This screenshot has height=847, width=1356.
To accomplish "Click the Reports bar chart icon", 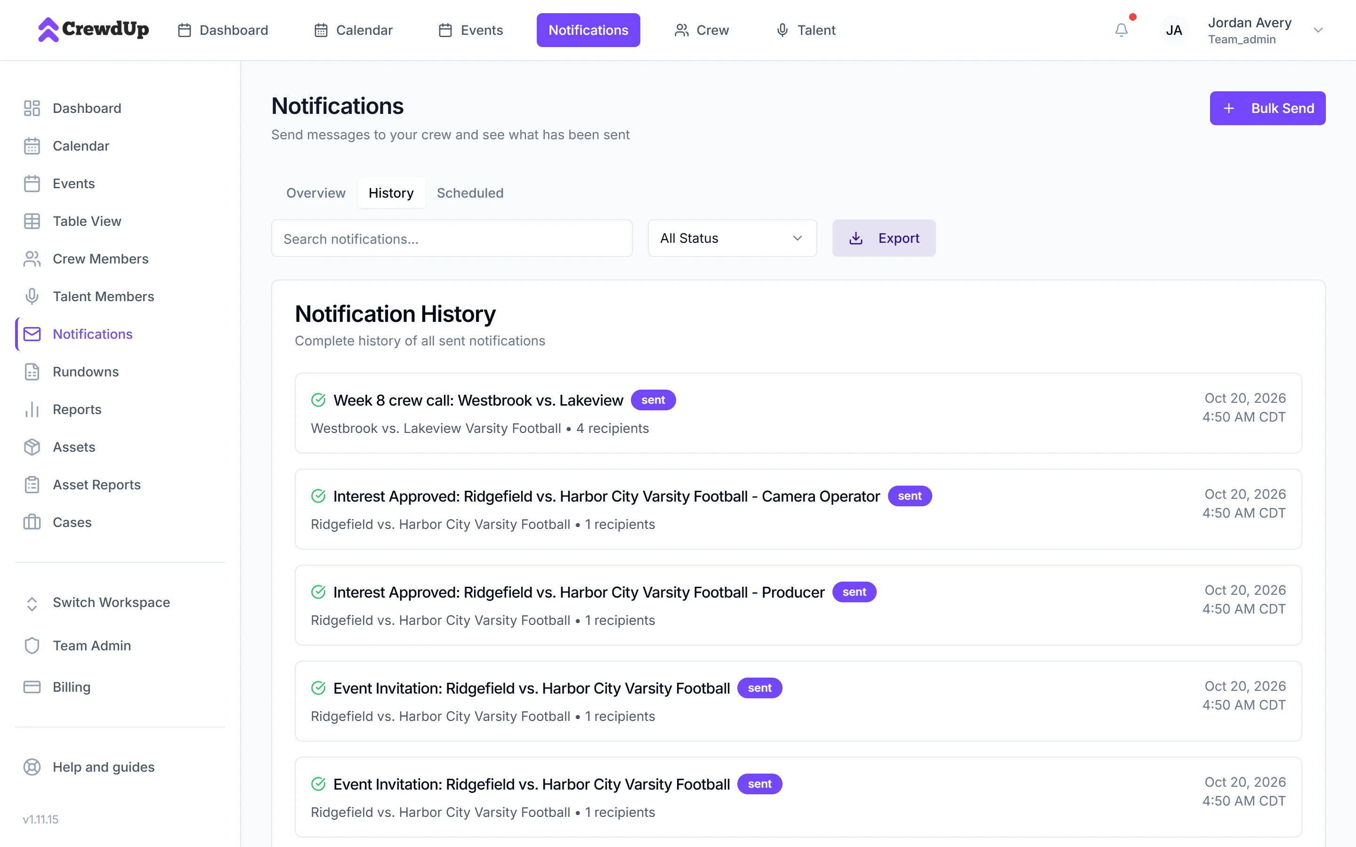I will (32, 409).
